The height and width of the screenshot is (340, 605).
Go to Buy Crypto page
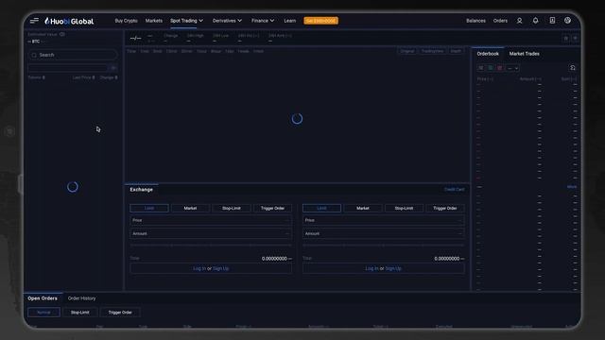point(126,21)
